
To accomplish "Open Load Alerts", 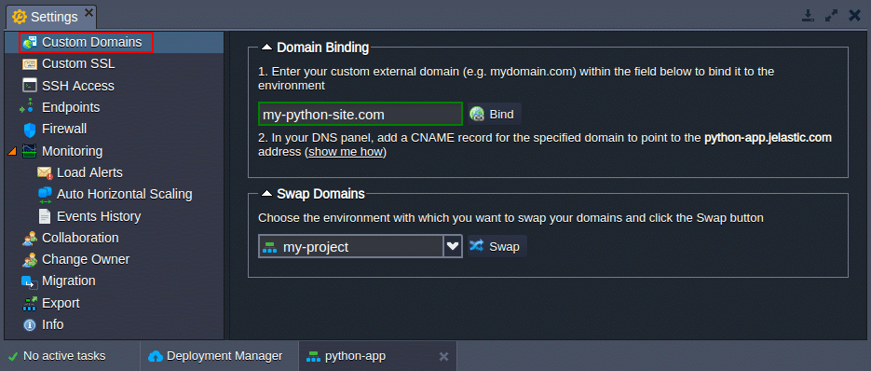I will [89, 173].
